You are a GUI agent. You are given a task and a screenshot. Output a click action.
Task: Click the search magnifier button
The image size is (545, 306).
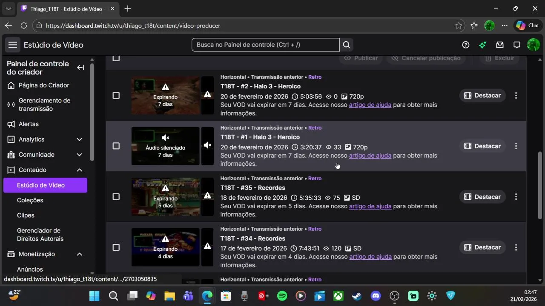[x=347, y=45]
